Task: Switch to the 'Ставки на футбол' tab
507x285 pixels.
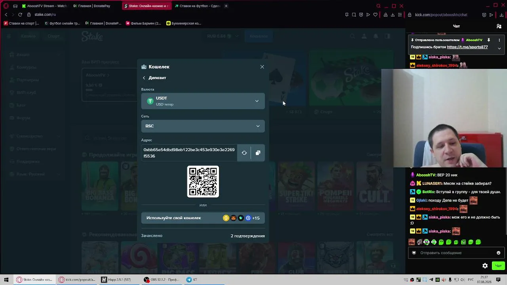Action: tap(197, 6)
